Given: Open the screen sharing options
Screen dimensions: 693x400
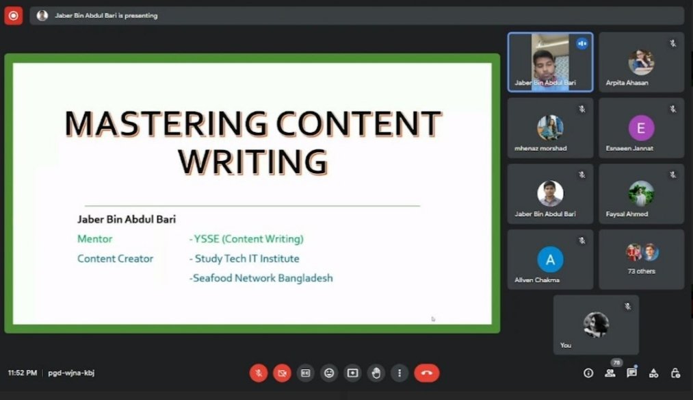Looking at the screenshot, I should click(x=352, y=373).
